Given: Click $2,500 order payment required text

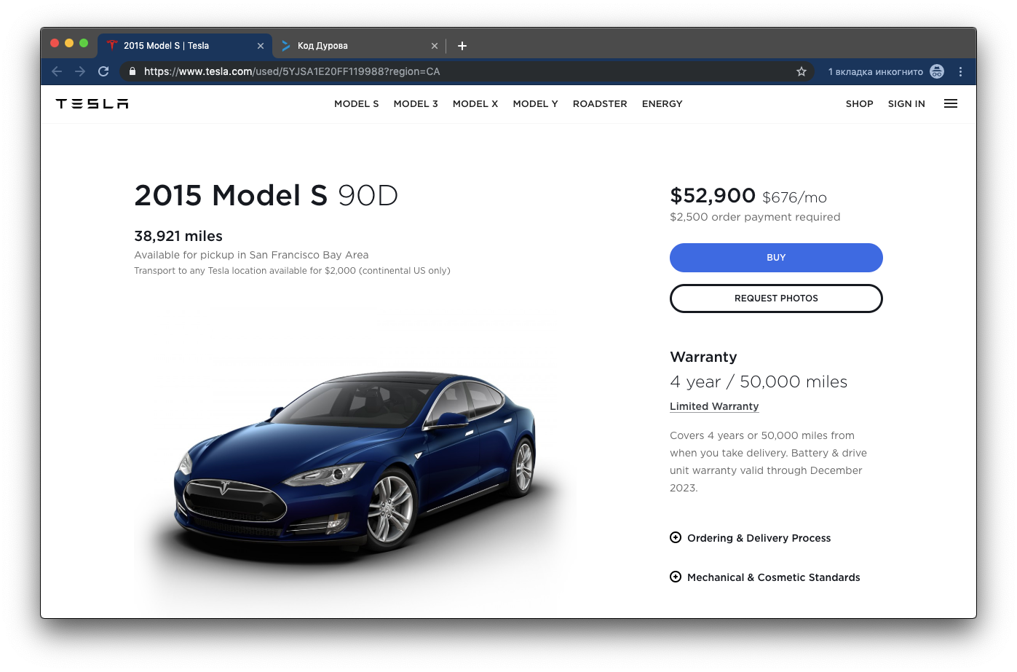Looking at the screenshot, I should coord(755,217).
